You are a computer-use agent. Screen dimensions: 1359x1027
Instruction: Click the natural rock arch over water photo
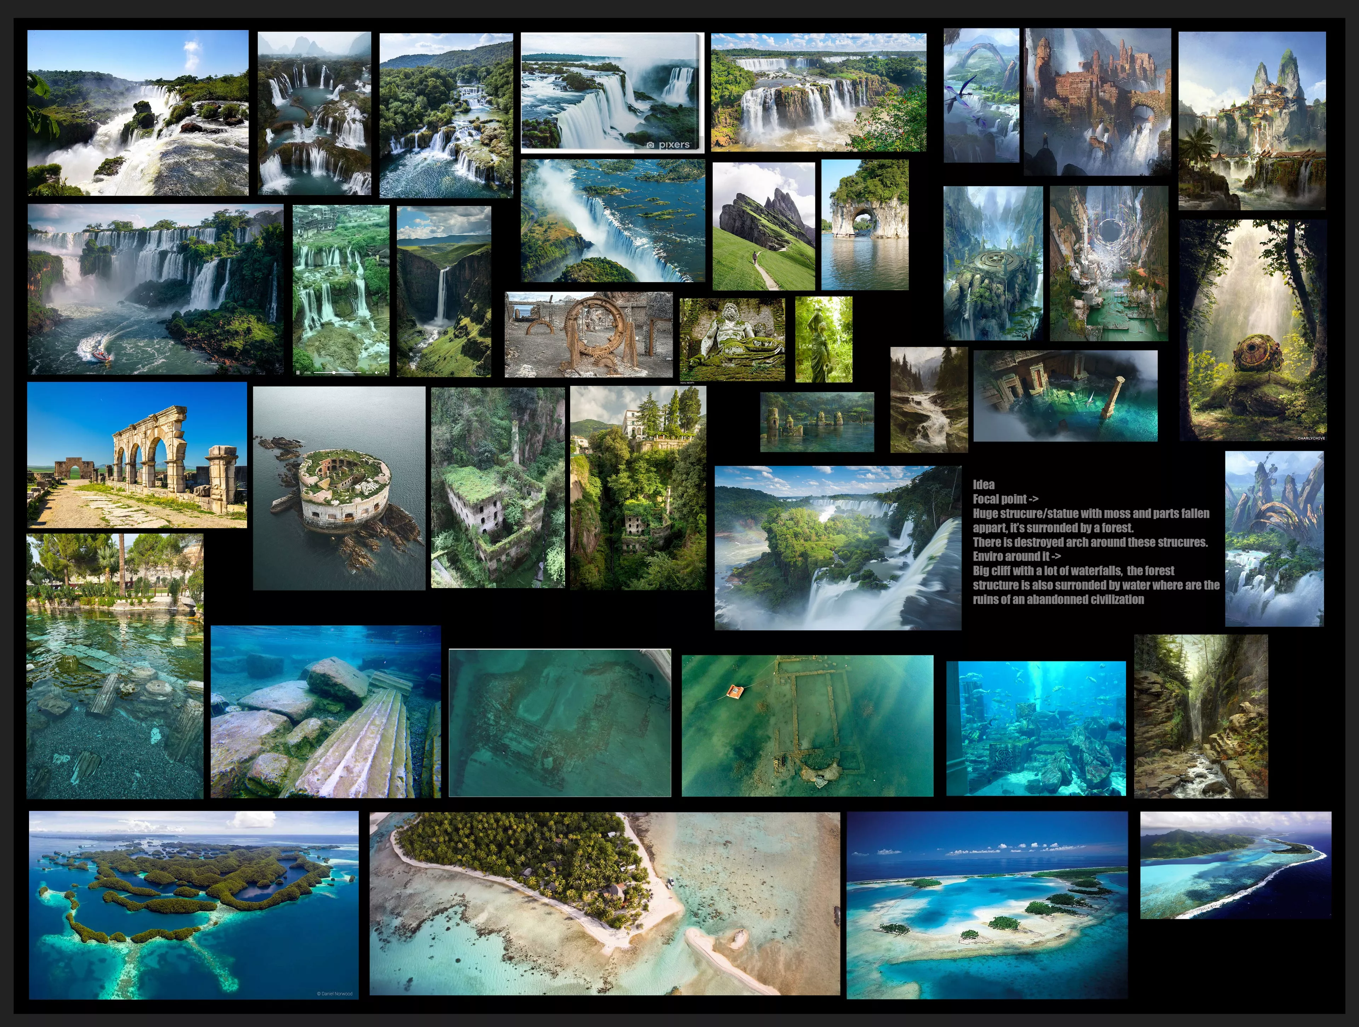coord(865,224)
